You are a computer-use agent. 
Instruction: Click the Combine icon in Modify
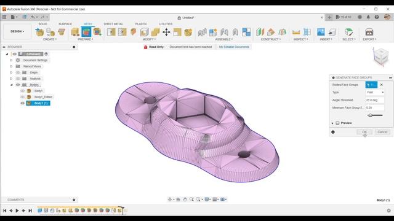coord(155,32)
